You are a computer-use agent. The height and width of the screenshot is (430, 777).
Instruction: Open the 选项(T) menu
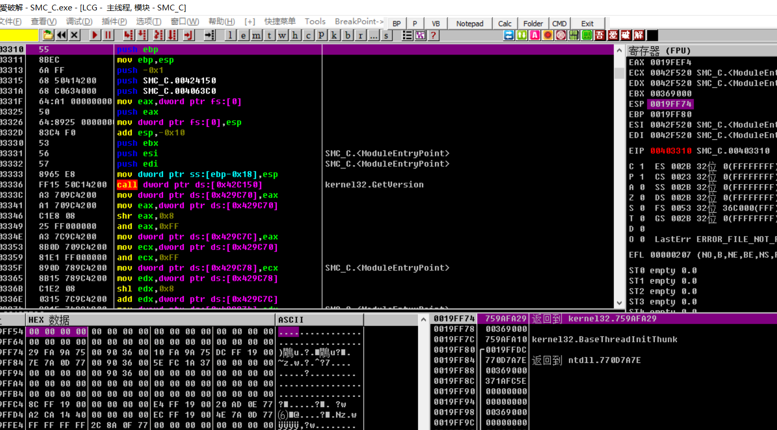click(149, 21)
